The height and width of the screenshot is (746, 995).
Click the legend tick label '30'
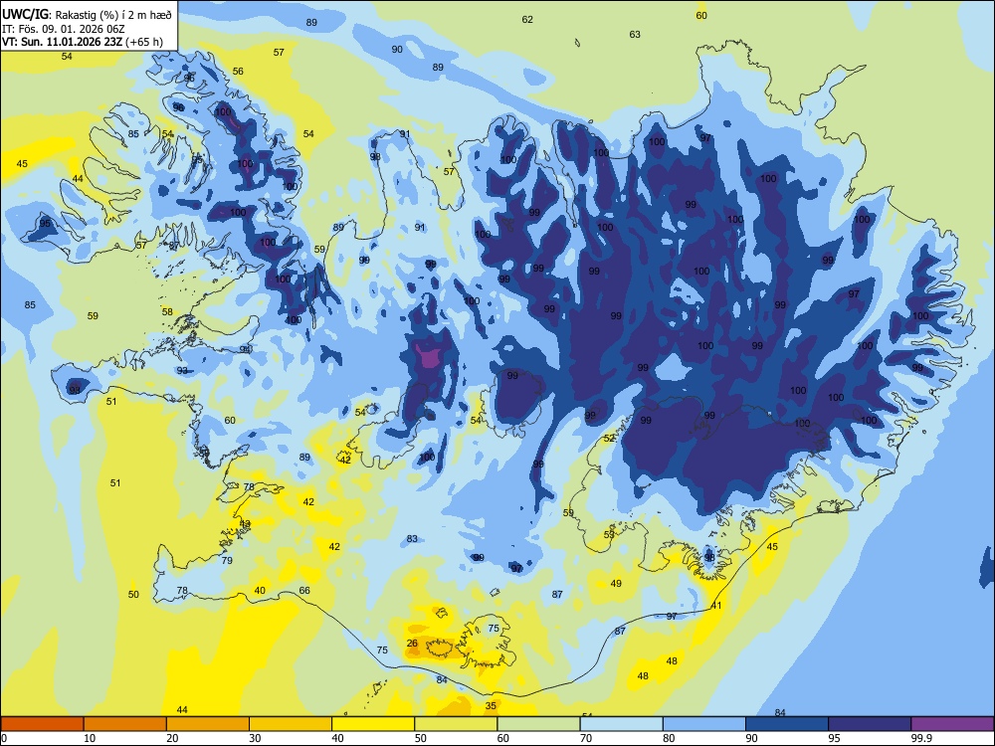click(255, 738)
